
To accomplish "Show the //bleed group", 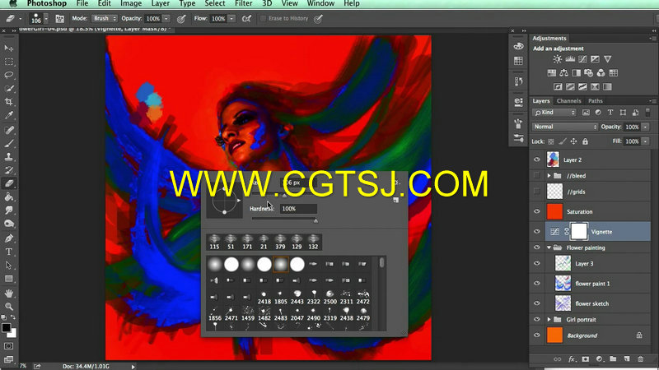I will (x=537, y=176).
